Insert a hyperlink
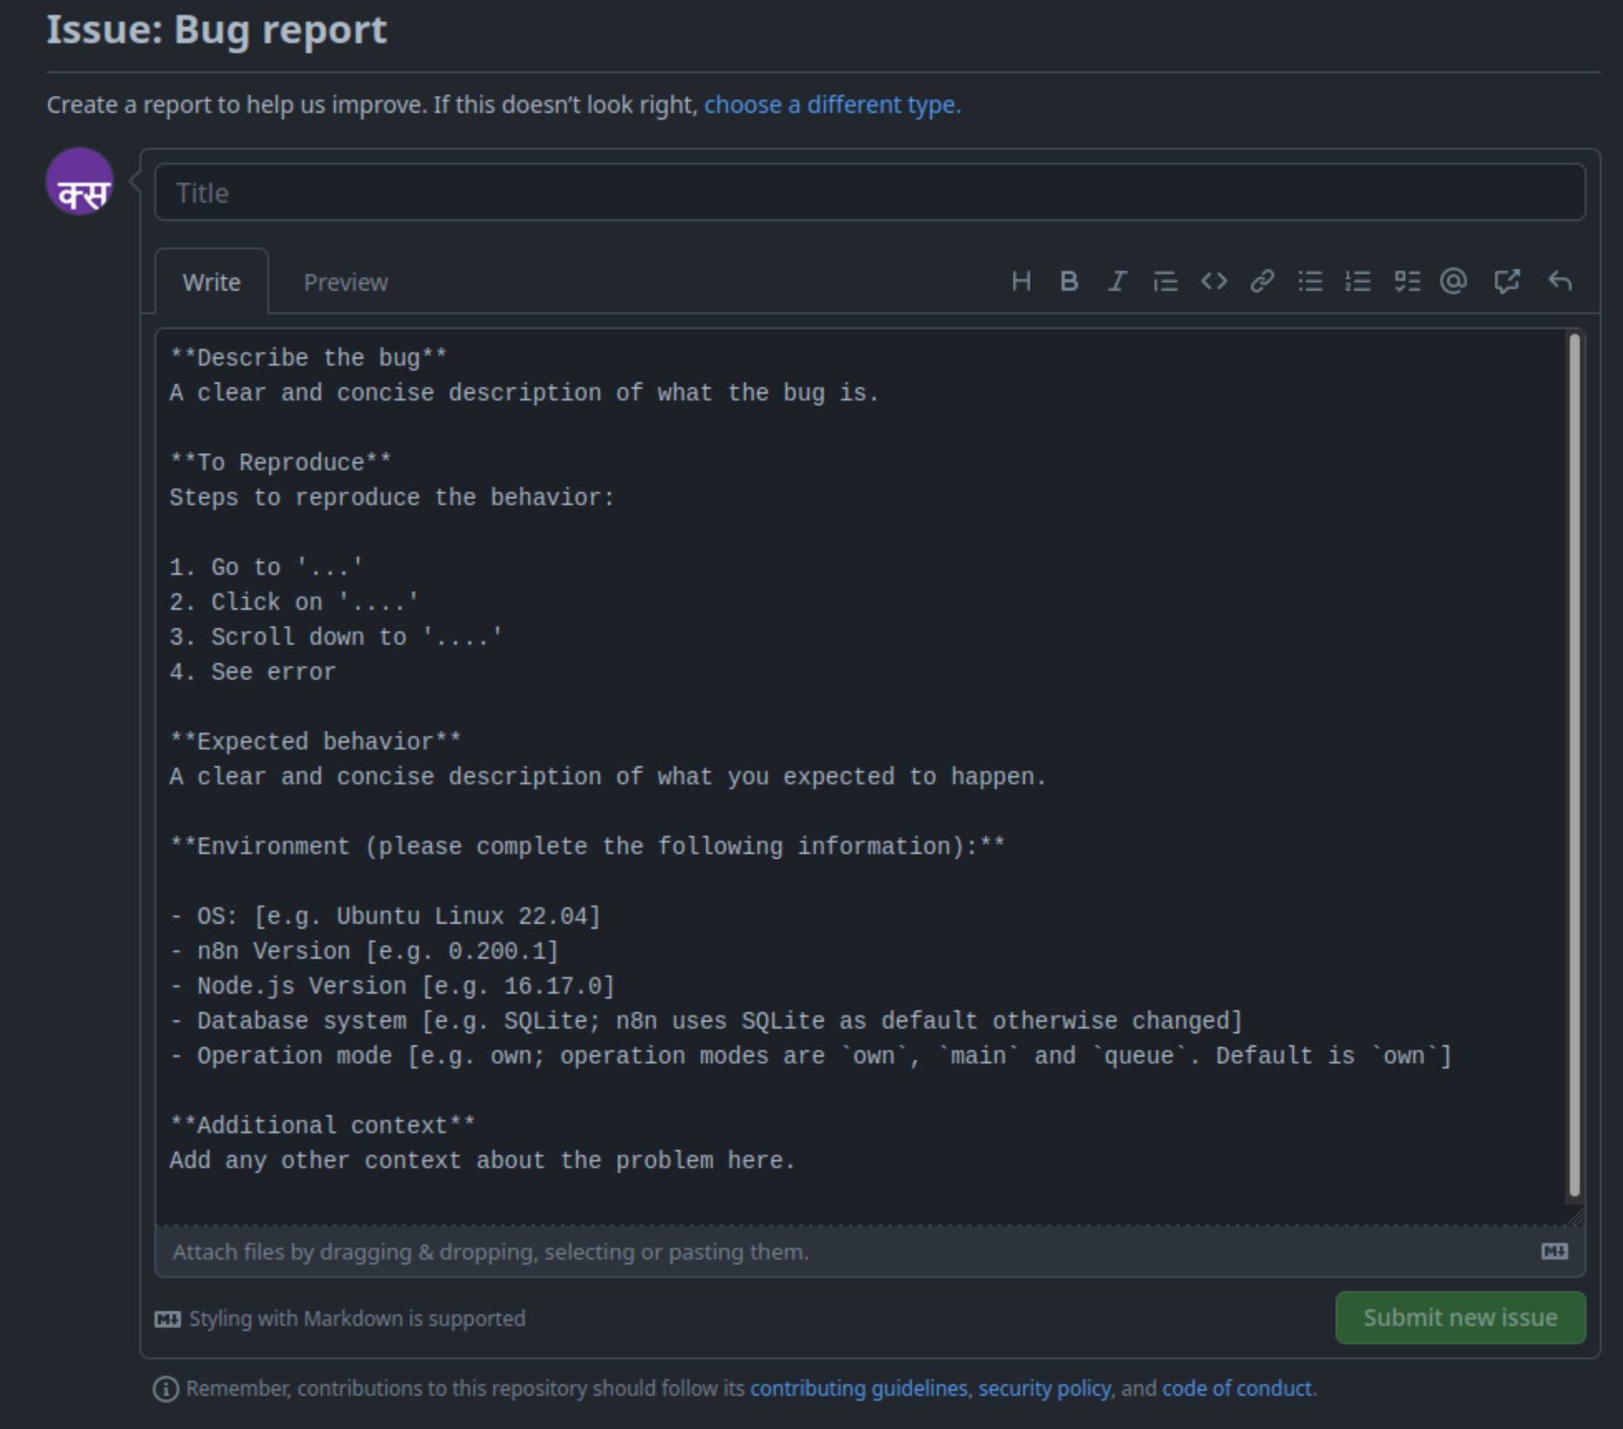 tap(1263, 281)
